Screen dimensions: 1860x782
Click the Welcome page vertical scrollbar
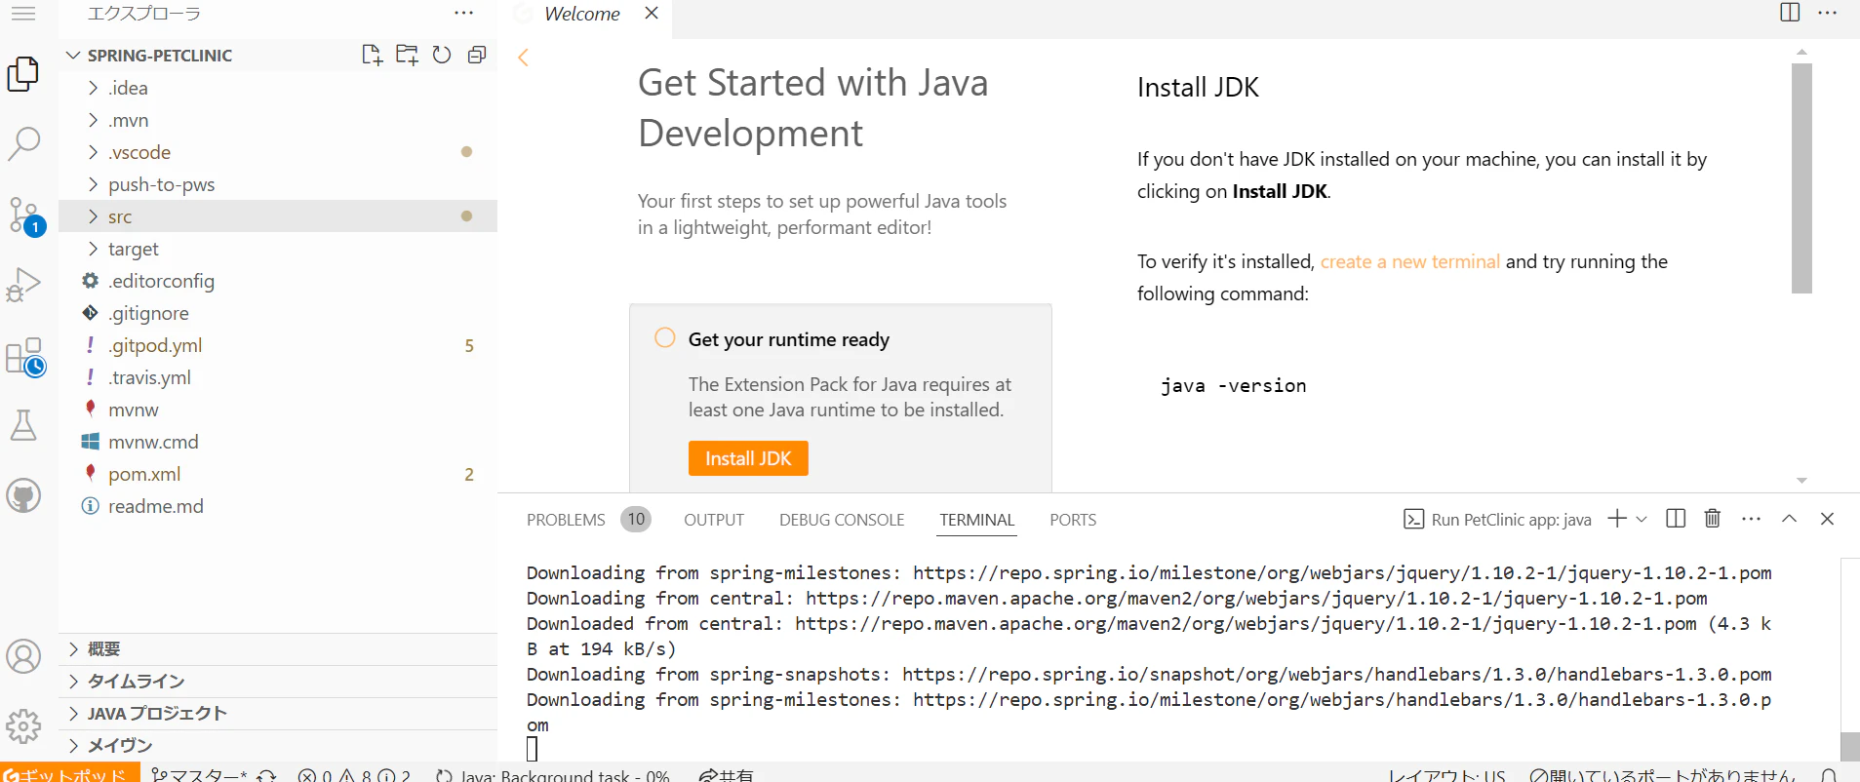pos(1801,178)
